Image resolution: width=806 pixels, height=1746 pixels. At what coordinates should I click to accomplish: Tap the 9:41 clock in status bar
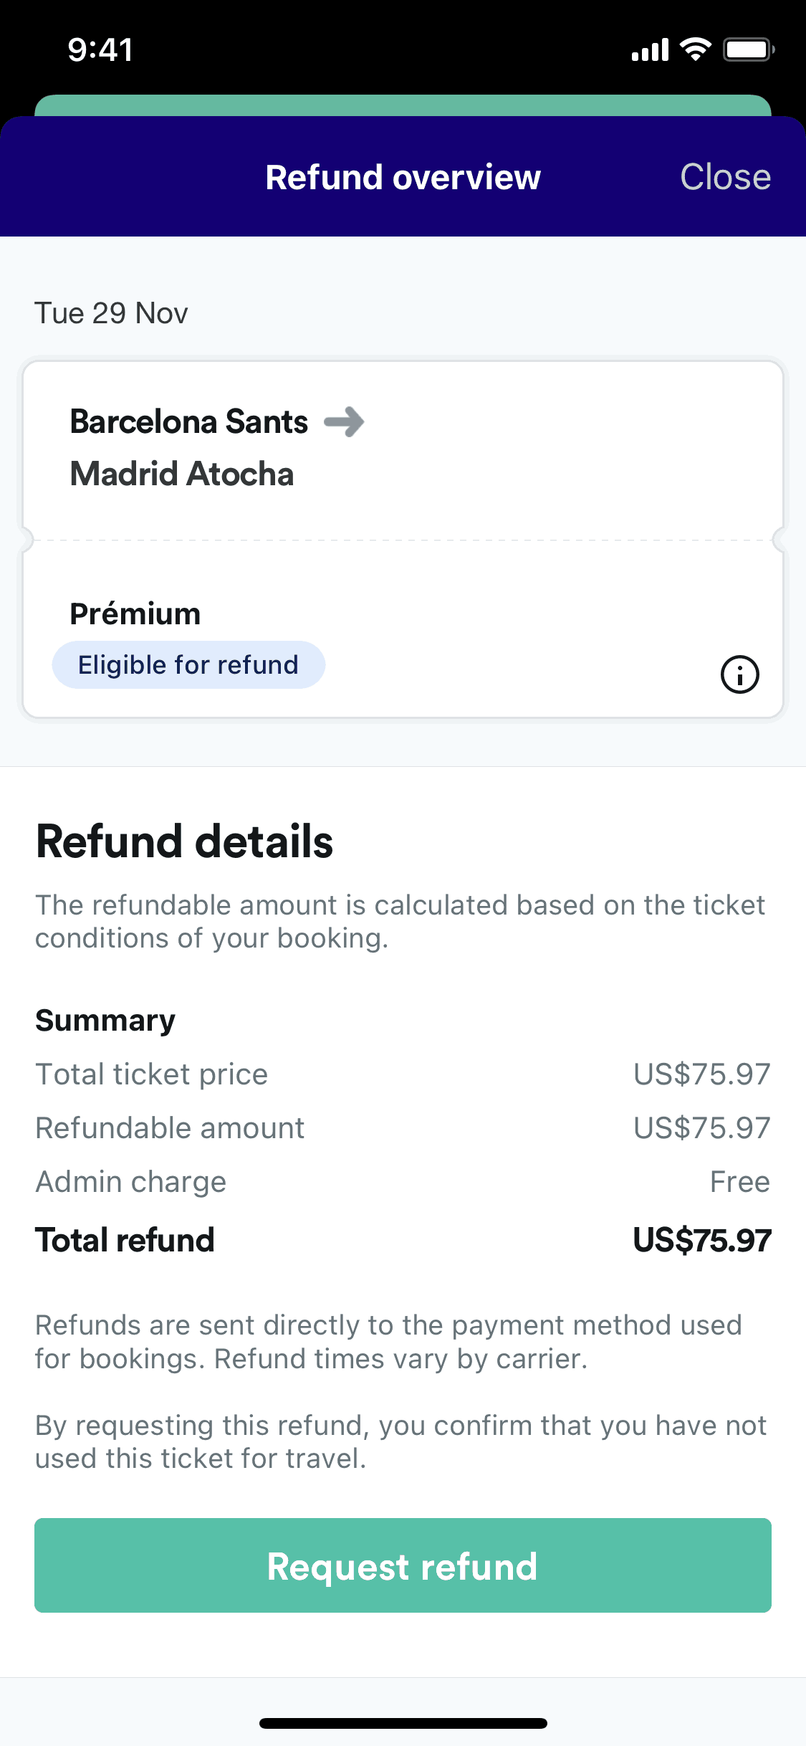click(x=100, y=49)
